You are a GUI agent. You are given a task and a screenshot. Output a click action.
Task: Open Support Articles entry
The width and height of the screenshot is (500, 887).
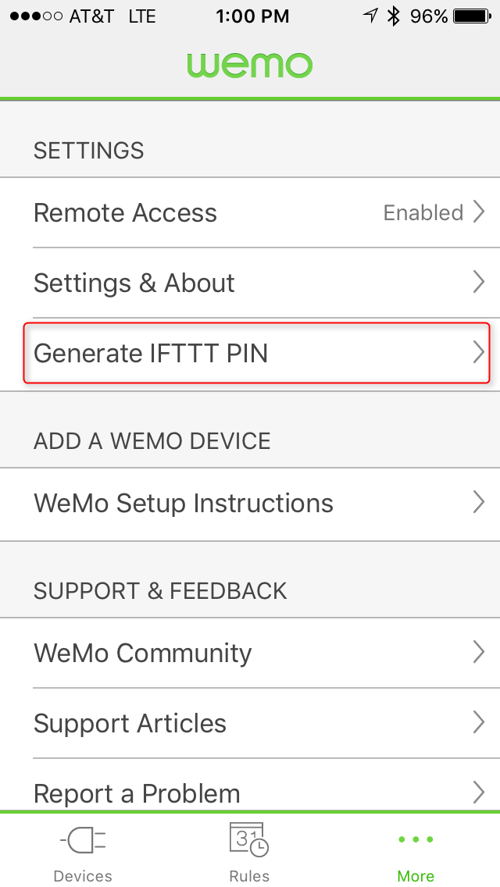tap(250, 723)
